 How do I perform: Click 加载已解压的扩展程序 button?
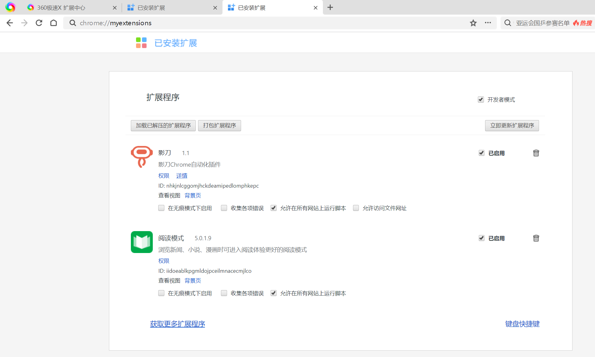tap(163, 126)
